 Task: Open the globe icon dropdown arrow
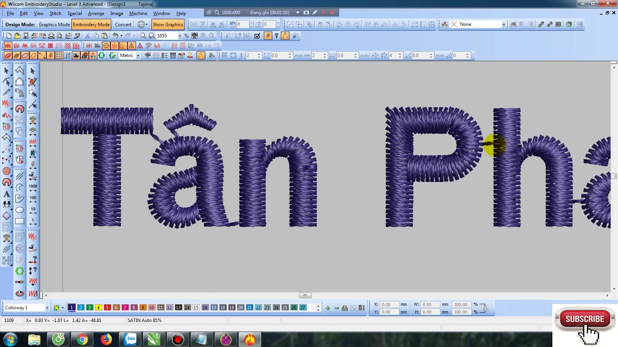click(147, 25)
